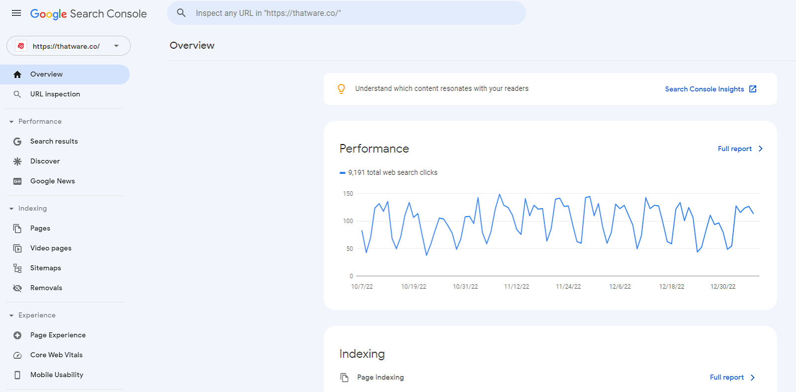Viewport: 796px width, 392px height.
Task: Click the Sitemaps icon in the sidebar
Action: click(x=17, y=268)
